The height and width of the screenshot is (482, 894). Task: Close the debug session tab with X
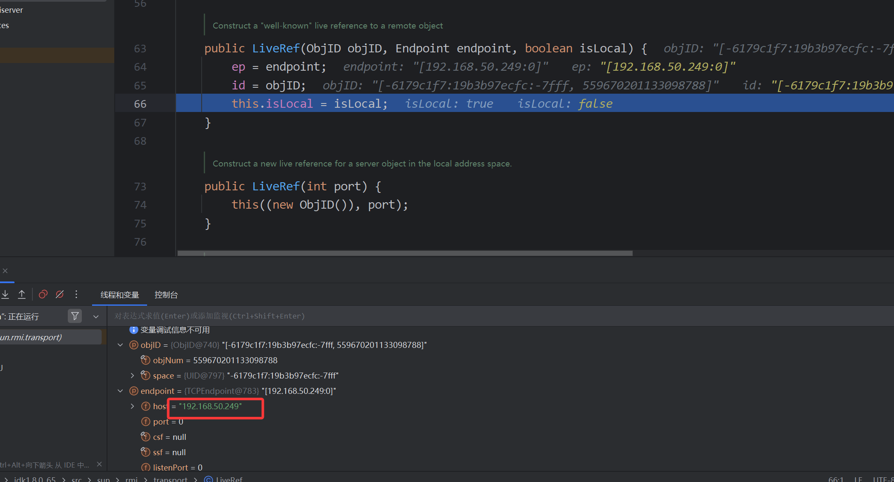click(5, 271)
